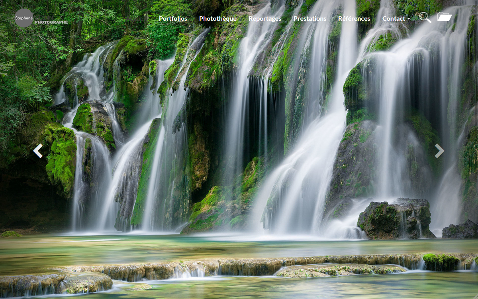Open the Portfolios menu item
Screen dimensions: 478x299
(x=173, y=19)
